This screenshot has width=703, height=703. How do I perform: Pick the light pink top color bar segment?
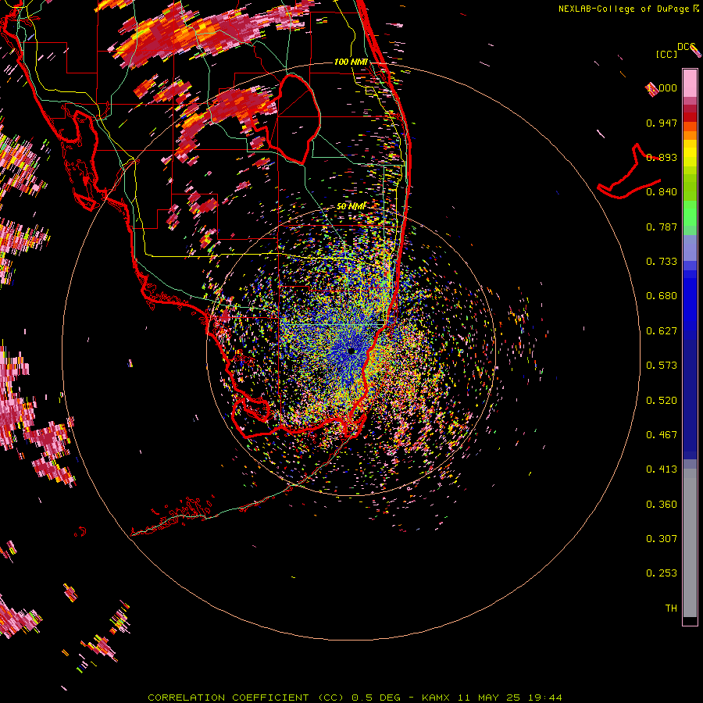[x=690, y=83]
